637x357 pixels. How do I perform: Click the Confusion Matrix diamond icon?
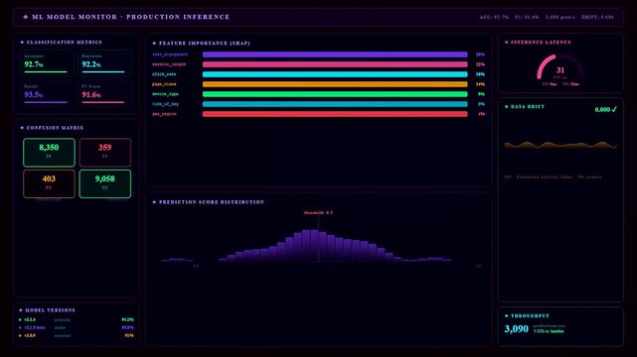point(22,128)
